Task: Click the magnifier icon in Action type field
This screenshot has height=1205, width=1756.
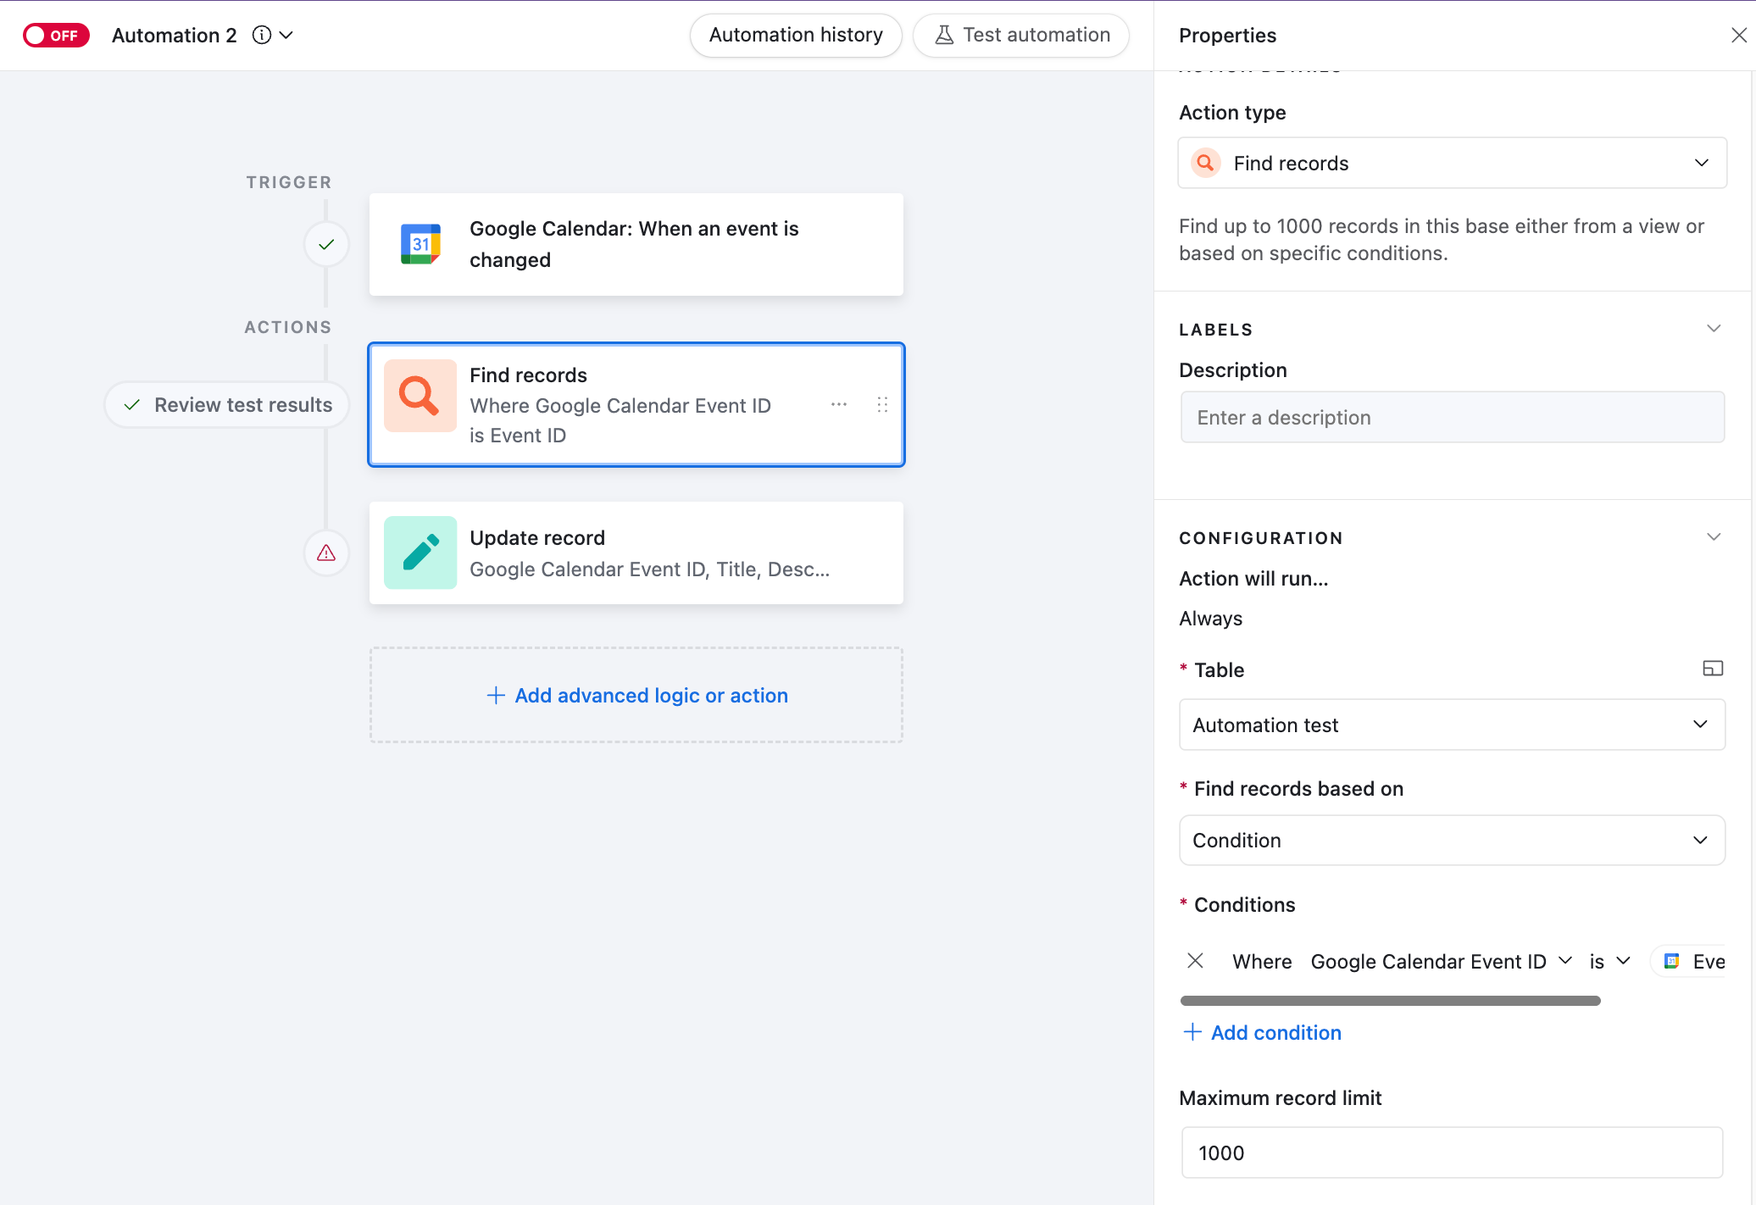Action: [x=1205, y=163]
